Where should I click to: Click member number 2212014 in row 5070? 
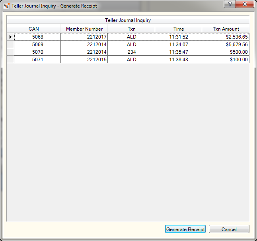(84, 52)
